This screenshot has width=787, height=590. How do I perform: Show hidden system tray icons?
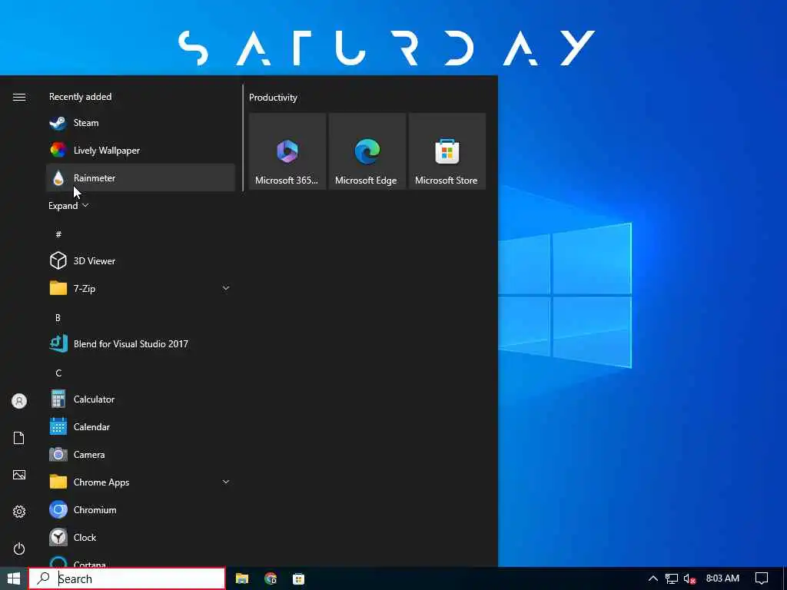[x=653, y=578]
